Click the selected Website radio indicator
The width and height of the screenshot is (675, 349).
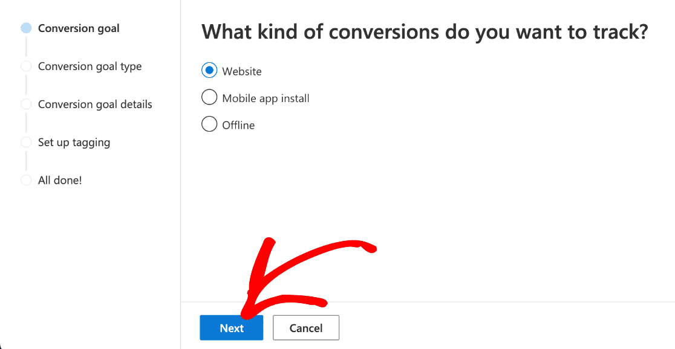click(209, 70)
